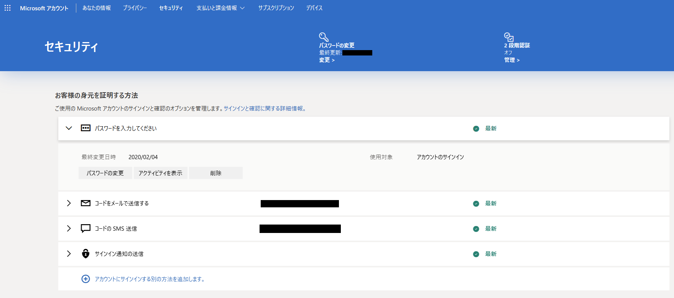Click the アカウントのサインイン text
Image resolution: width=674 pixels, height=298 pixels.
(x=441, y=157)
